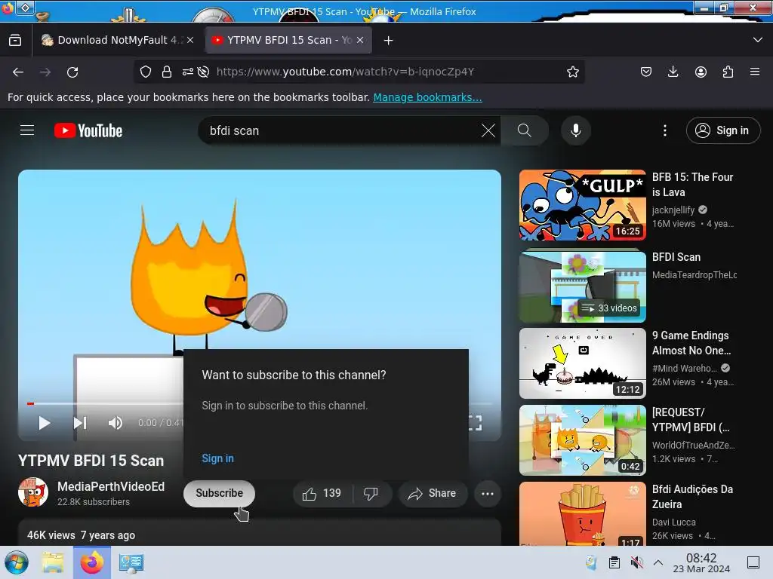The width and height of the screenshot is (773, 579).
Task: Click the 46K views 7 years ago description
Action: click(81, 535)
